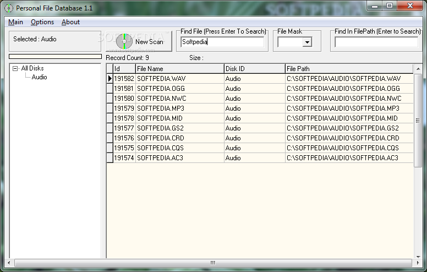Collapse the All Disks tree node
The height and width of the screenshot is (272, 427).
(15, 68)
